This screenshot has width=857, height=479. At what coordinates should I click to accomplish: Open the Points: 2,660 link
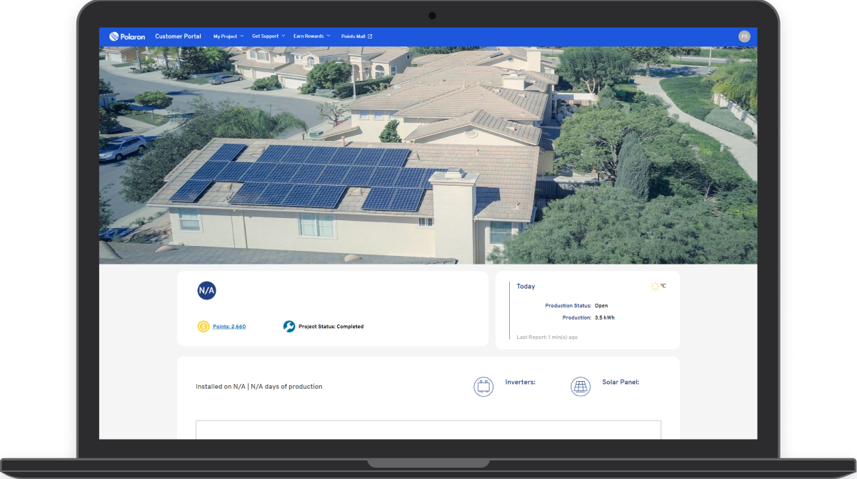pos(229,327)
